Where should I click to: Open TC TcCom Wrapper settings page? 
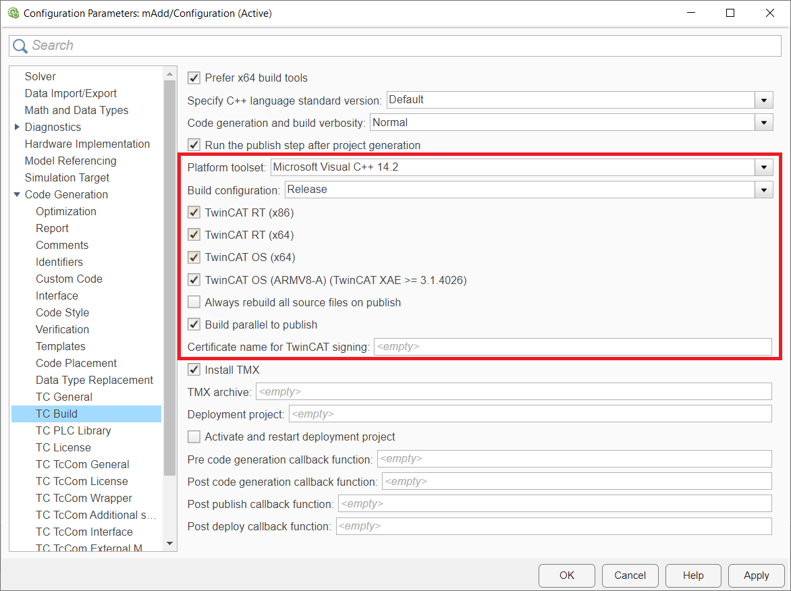[84, 498]
